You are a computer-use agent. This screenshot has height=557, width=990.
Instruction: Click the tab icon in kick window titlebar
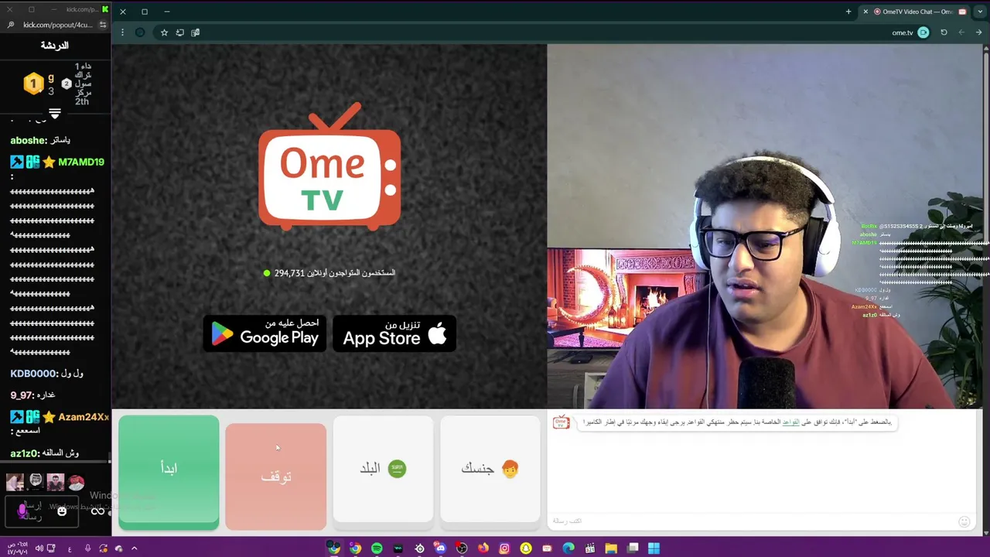tap(105, 9)
